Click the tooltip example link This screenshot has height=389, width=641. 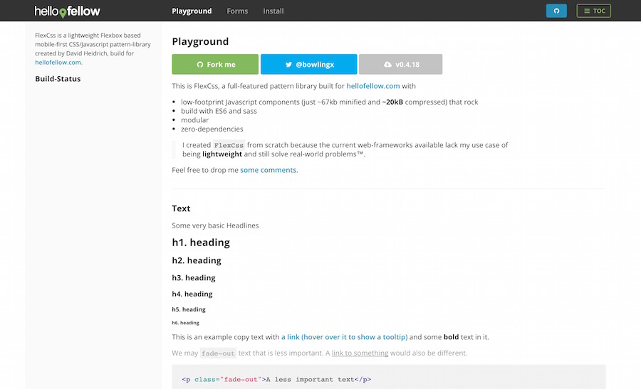click(344, 337)
